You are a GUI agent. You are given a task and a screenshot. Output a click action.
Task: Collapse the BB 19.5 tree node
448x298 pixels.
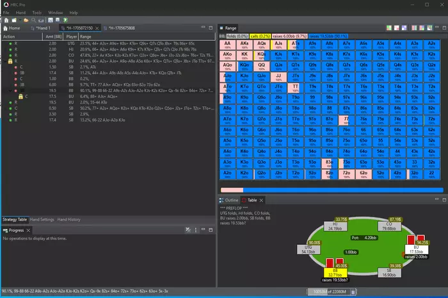point(10,91)
